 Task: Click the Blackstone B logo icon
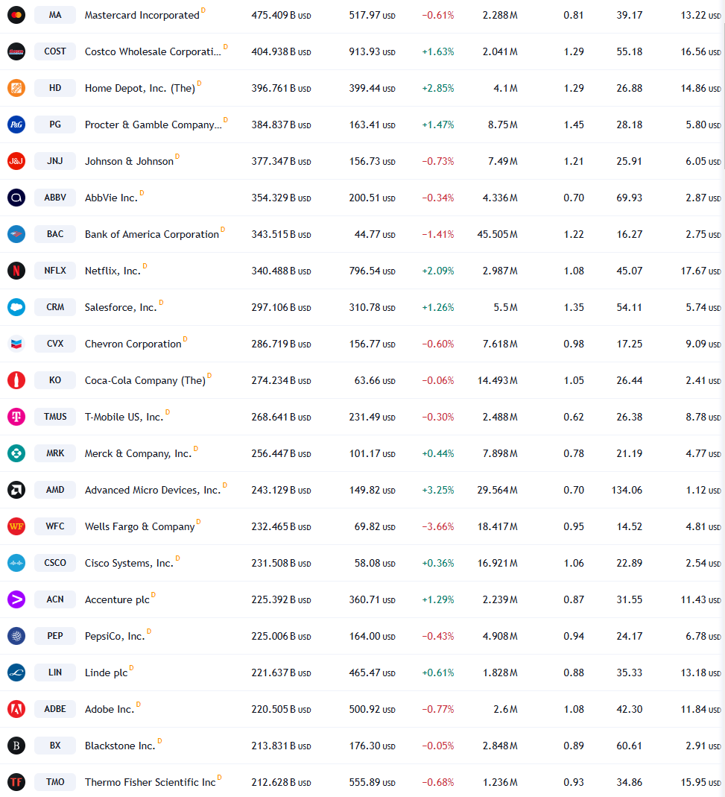coord(16,746)
